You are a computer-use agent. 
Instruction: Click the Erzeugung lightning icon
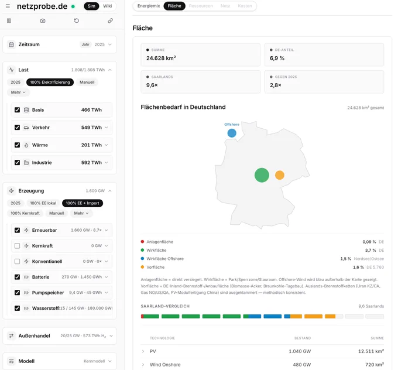[12, 191]
